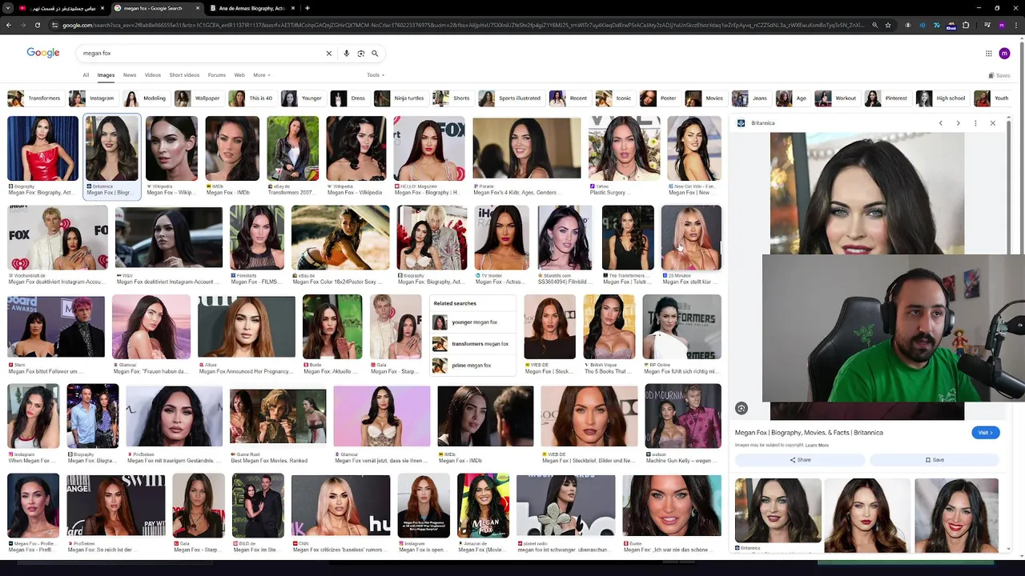1025x576 pixels.
Task: Open Saves collection at top right
Action: (x=999, y=75)
